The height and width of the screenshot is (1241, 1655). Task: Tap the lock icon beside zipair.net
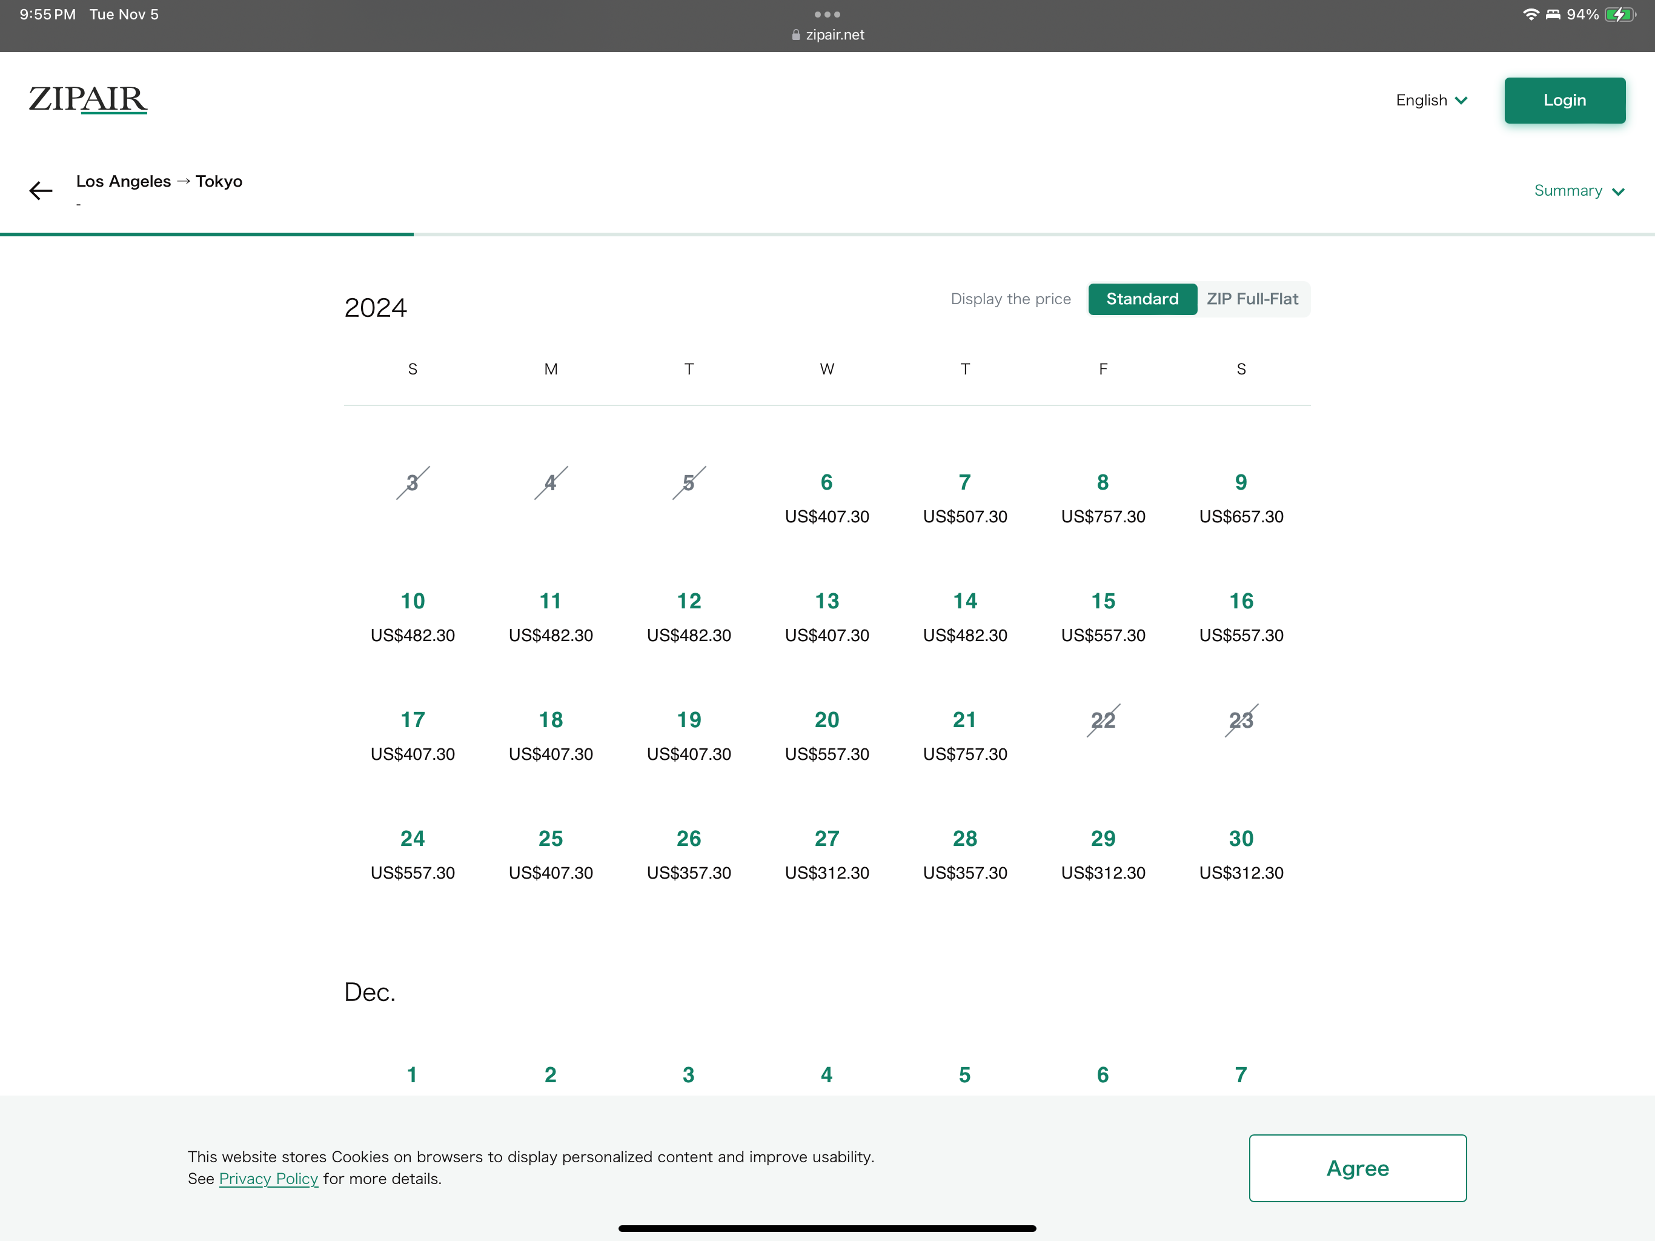796,35
